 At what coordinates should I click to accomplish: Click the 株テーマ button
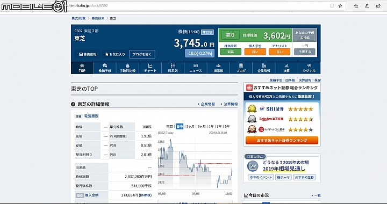coord(283,177)
